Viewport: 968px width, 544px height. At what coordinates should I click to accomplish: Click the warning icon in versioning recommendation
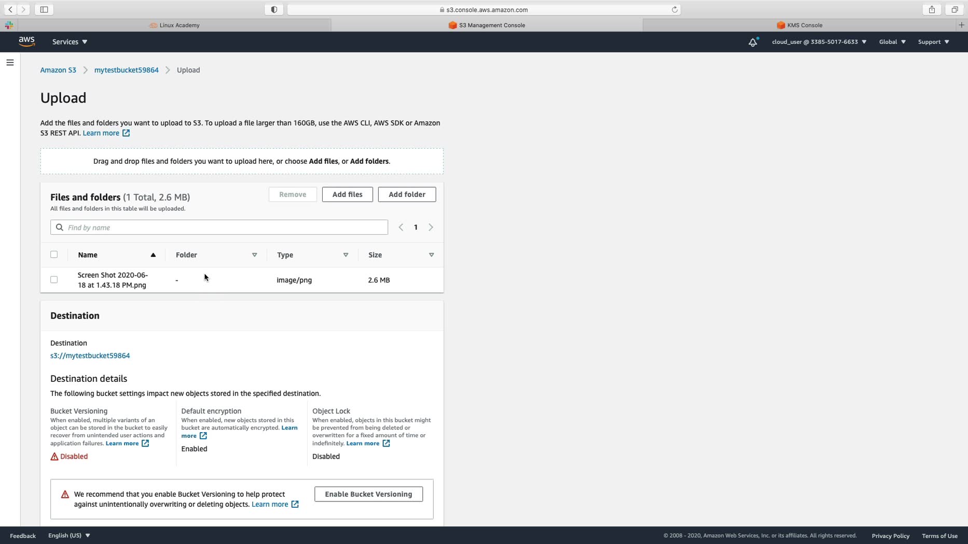[65, 494]
